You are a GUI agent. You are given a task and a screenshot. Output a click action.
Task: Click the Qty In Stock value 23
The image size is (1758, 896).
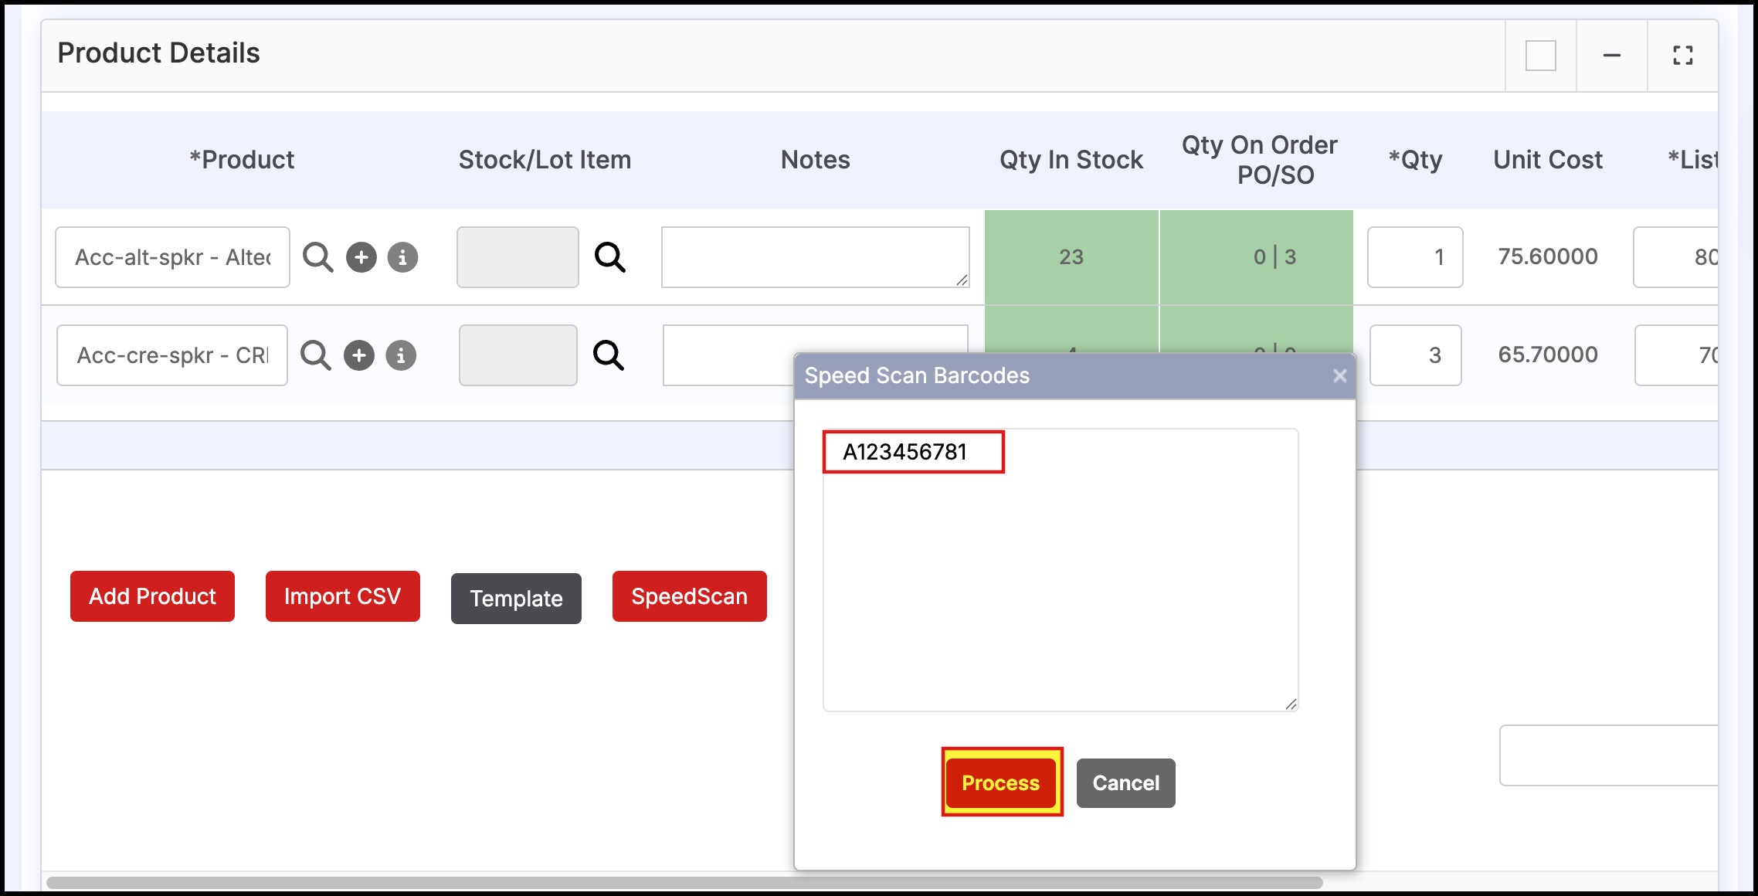[x=1071, y=257]
